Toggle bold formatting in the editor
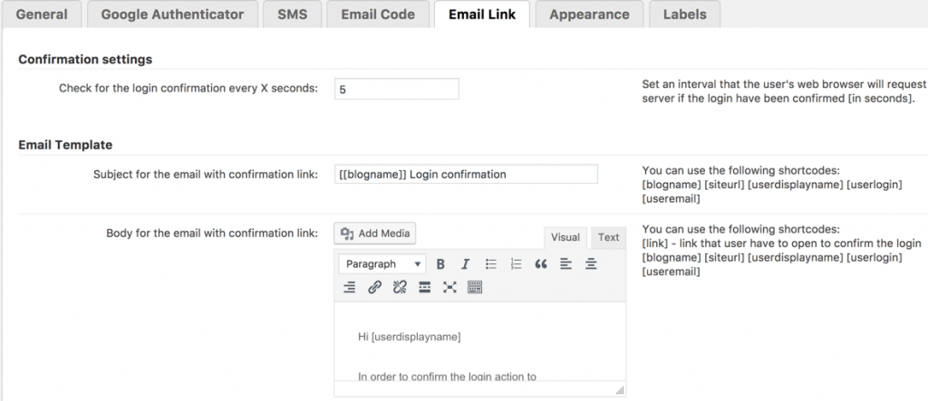The height and width of the screenshot is (401, 928). pyautogui.click(x=440, y=264)
